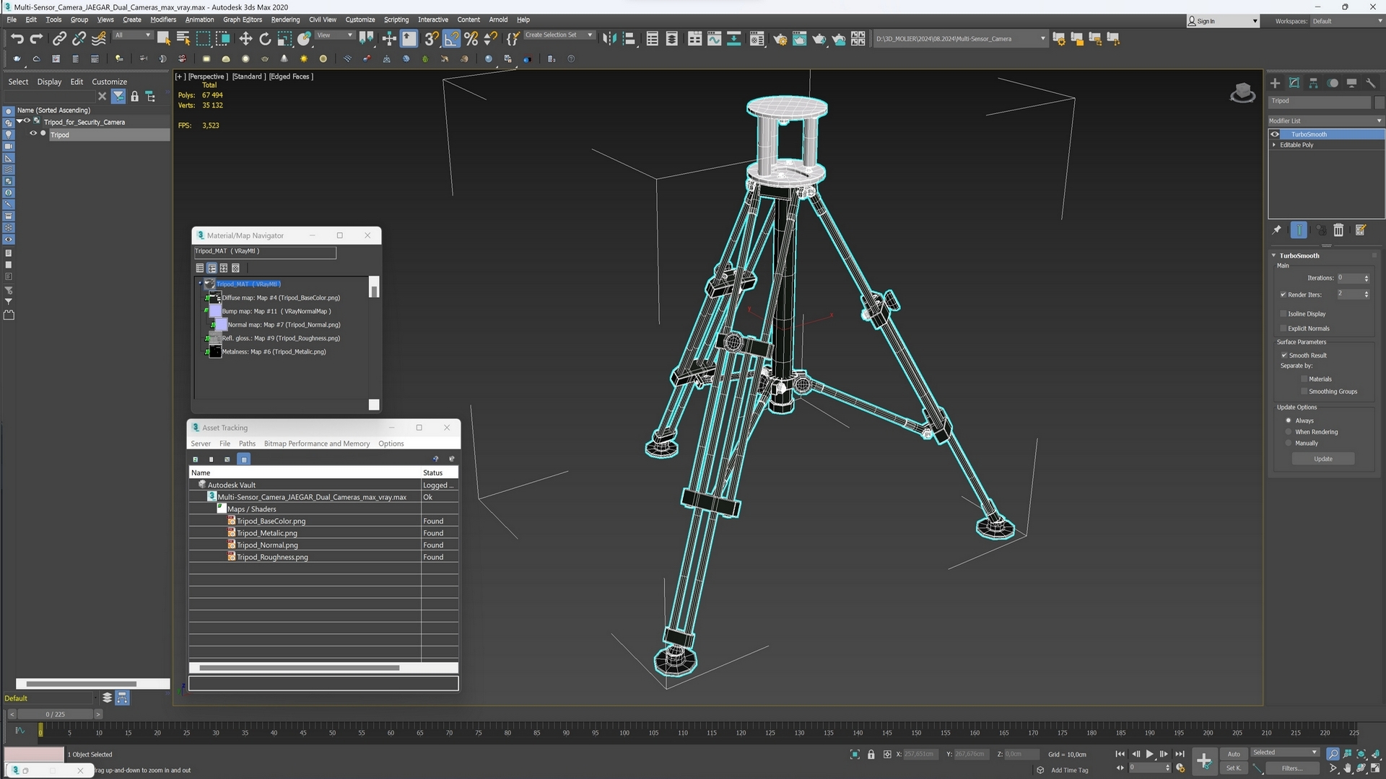Open the Create tab in command panel
Viewport: 1386px width, 779px height.
pyautogui.click(x=1275, y=83)
